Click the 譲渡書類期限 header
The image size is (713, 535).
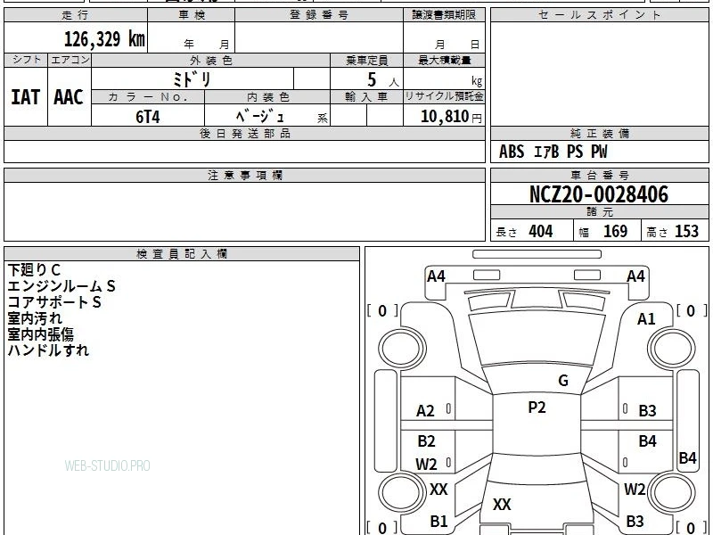coord(444,15)
